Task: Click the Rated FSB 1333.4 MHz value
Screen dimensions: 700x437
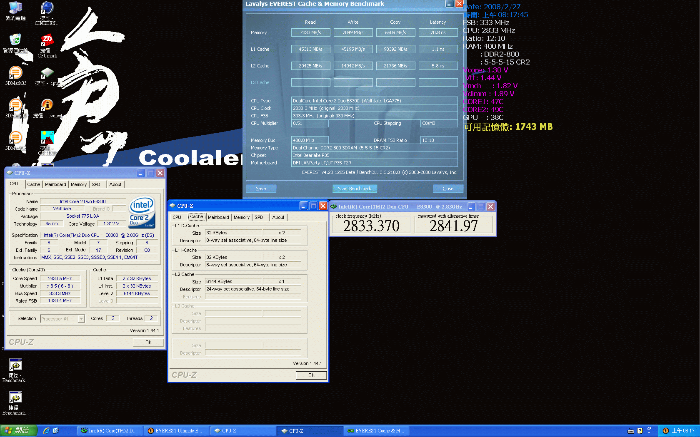Action: [60, 300]
